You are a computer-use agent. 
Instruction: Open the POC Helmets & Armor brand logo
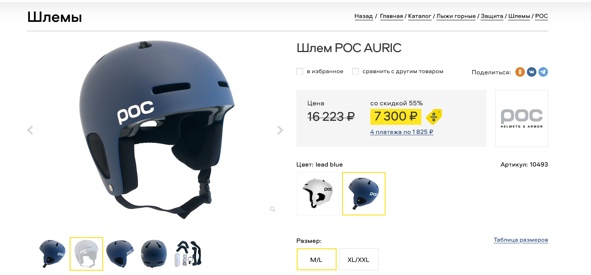tap(521, 118)
